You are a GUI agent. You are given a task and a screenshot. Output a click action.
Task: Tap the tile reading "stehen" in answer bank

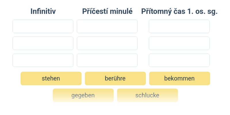point(51,78)
